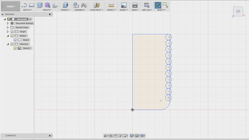Expand the Origin folder
249x140 pixels.
tap(7, 32)
